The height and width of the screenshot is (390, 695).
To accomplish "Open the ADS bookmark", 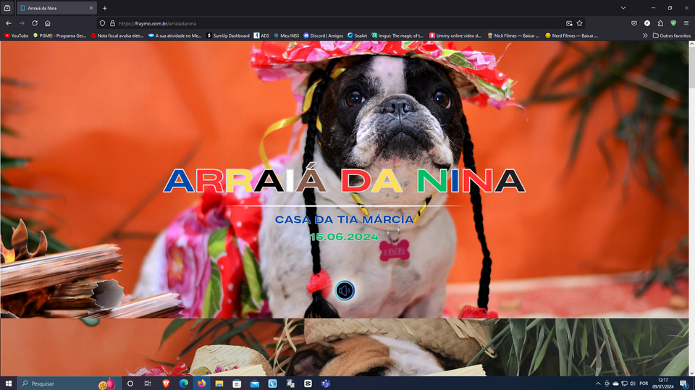I will coord(261,35).
